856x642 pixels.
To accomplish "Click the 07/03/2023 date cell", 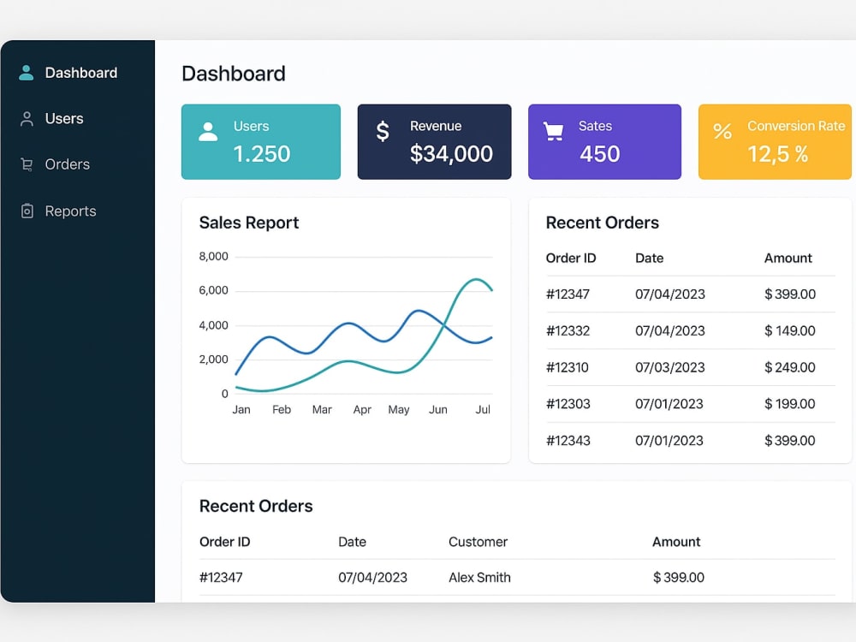I will (670, 367).
